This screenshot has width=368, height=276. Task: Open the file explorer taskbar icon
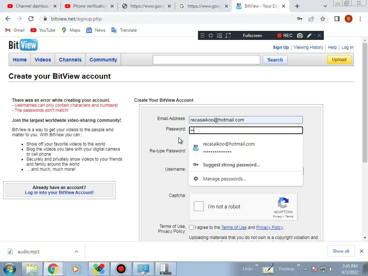click(32, 269)
